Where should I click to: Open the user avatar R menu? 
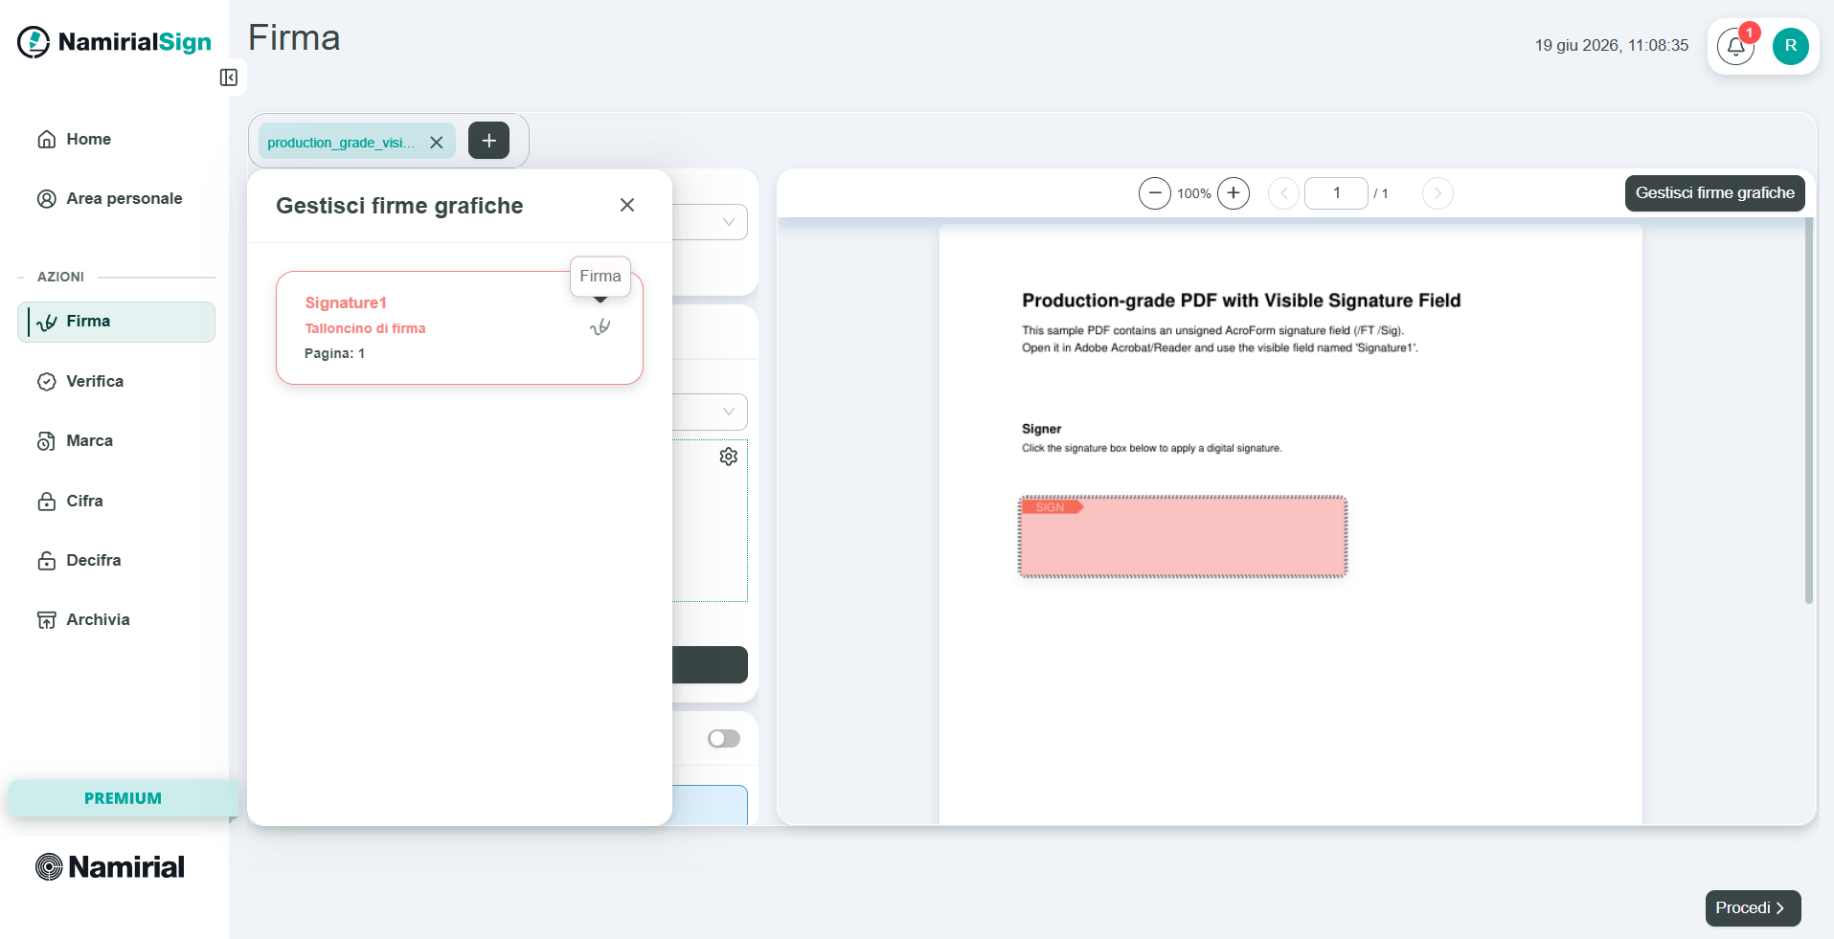pyautogui.click(x=1790, y=46)
